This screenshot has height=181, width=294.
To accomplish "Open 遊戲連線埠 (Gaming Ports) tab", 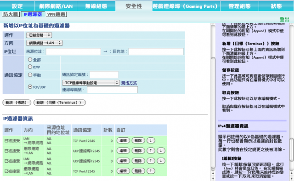I will click(186, 6).
